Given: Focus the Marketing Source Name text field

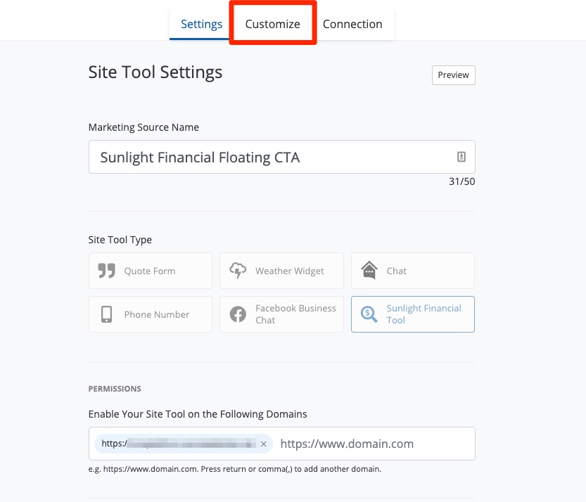Looking at the screenshot, I should [x=267, y=157].
